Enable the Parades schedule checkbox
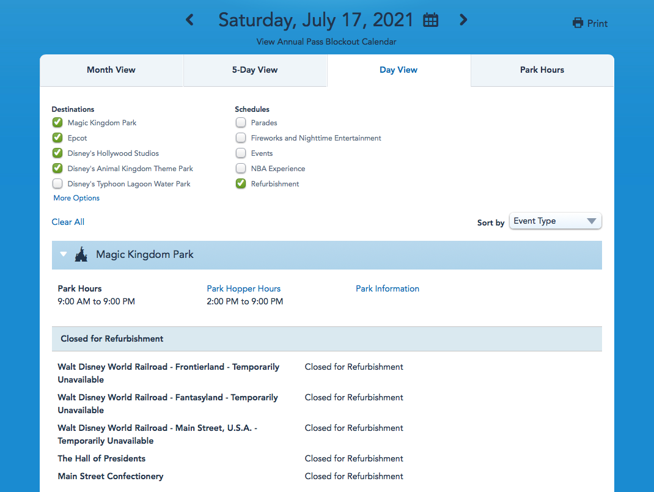Viewport: 654px width, 492px height. pyautogui.click(x=241, y=123)
